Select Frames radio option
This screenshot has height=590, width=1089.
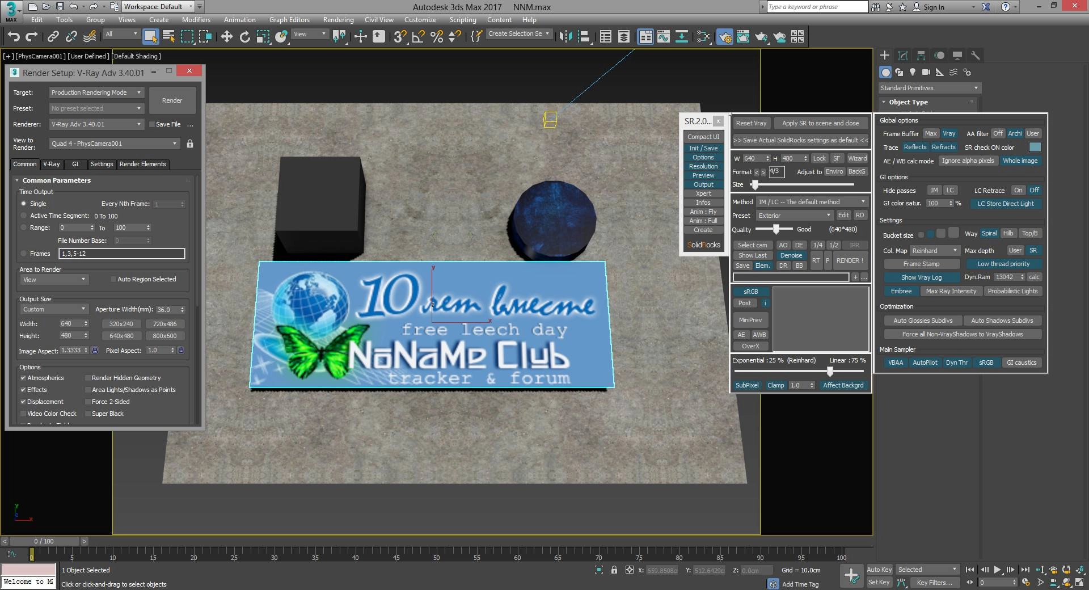(x=23, y=254)
